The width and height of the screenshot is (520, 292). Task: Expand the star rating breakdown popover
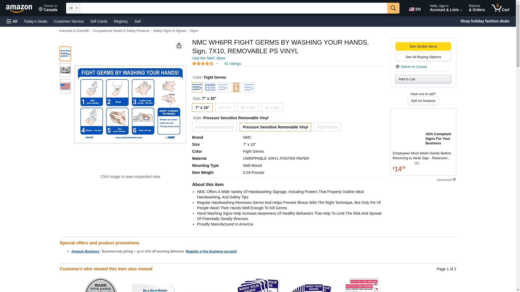pyautogui.click(x=217, y=64)
